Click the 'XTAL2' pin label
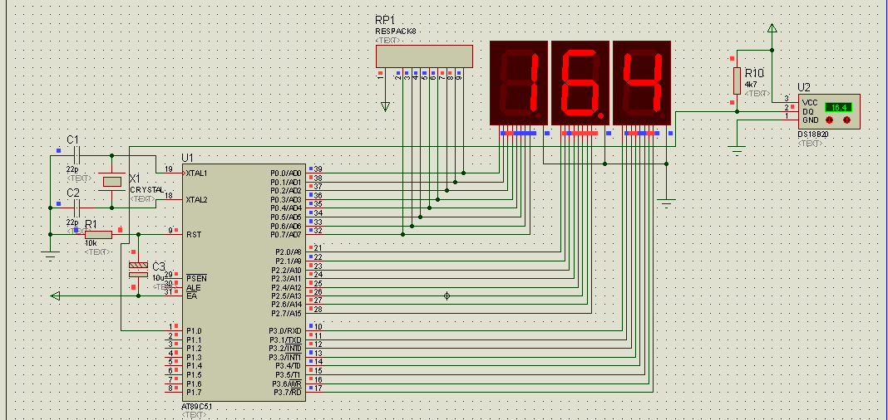Image resolution: width=888 pixels, height=420 pixels. click(x=196, y=199)
